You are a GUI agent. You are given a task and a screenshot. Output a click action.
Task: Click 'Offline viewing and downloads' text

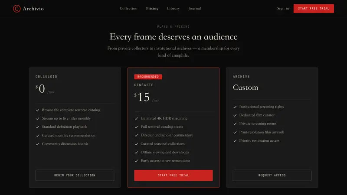click(x=165, y=152)
